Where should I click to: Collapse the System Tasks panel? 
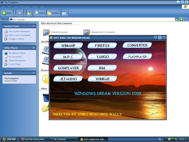(34, 26)
